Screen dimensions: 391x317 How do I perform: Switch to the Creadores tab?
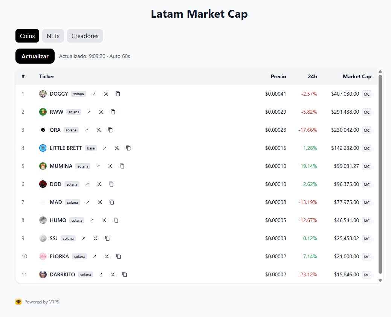coord(85,36)
